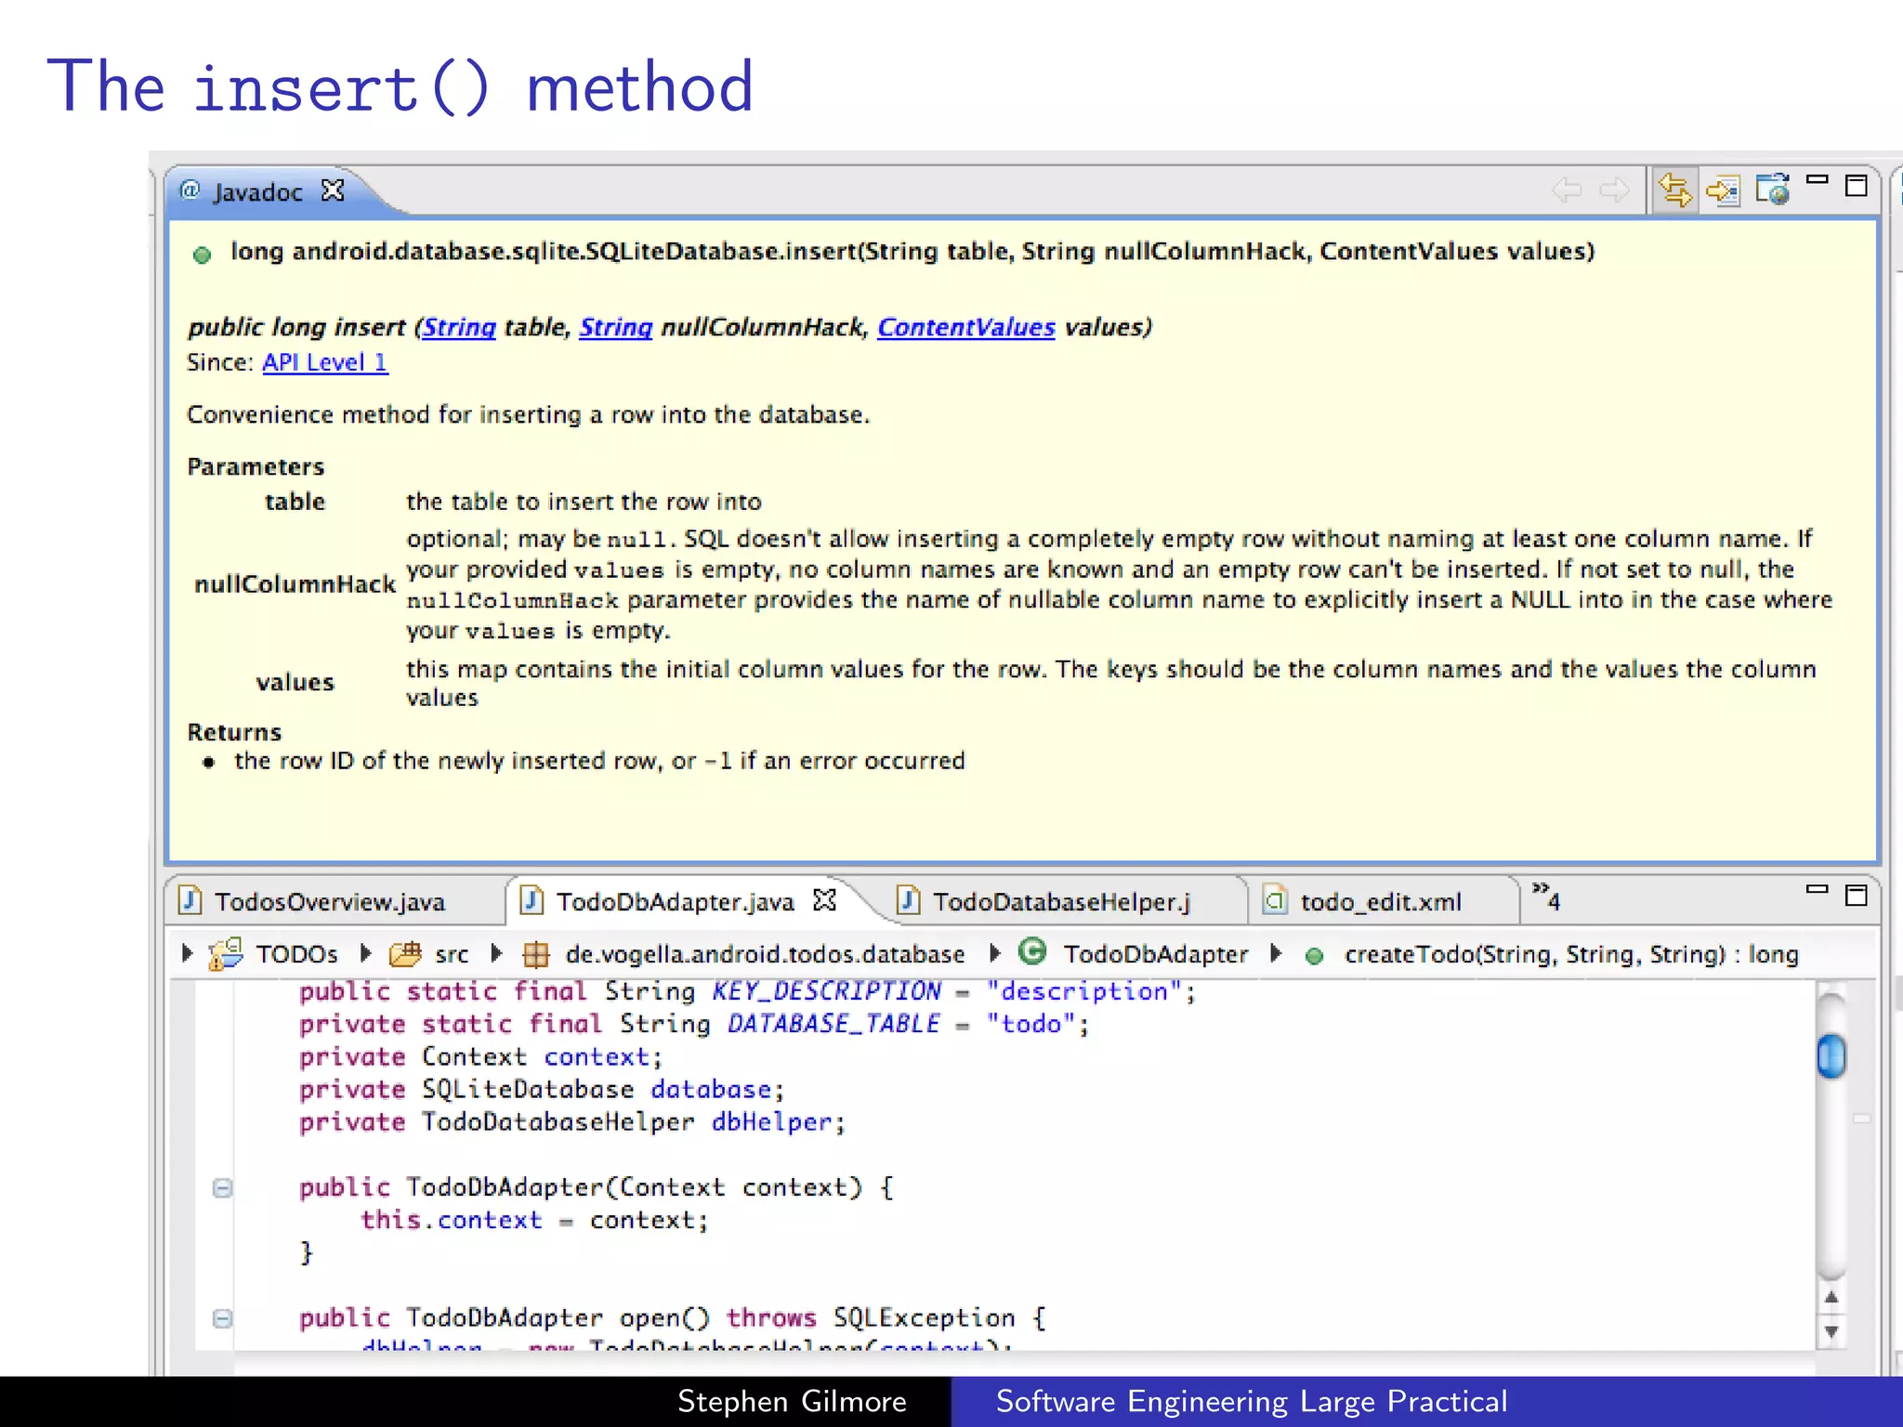Follow the API Level 1 link

click(x=325, y=362)
